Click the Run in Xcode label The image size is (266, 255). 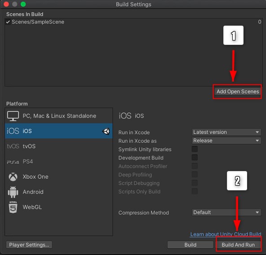pos(134,132)
